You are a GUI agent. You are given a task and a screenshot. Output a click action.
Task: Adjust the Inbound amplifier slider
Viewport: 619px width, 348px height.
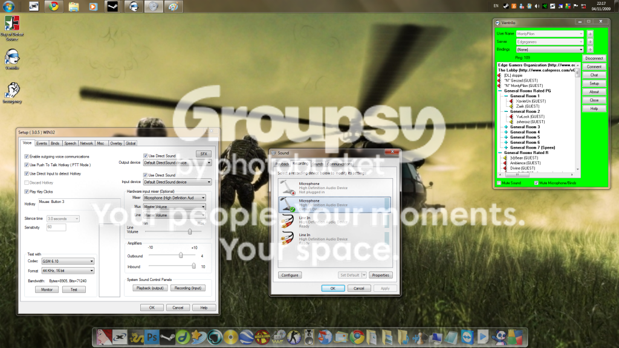pos(194,266)
